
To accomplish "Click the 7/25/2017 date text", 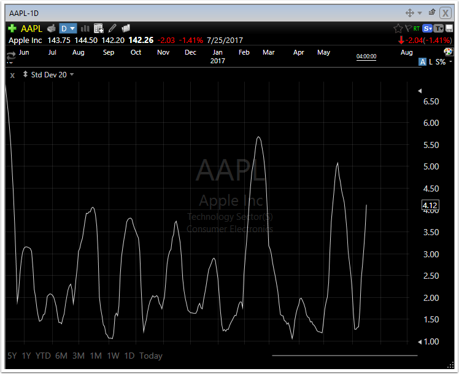I will (x=225, y=40).
